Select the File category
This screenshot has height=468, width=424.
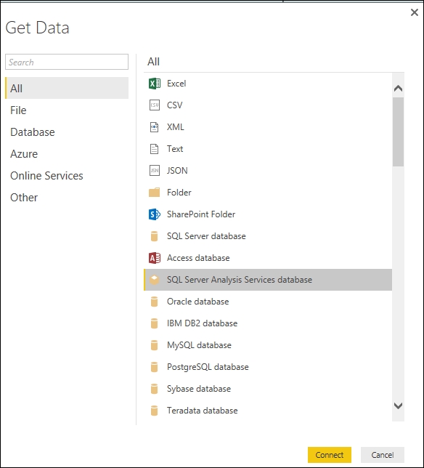[x=67, y=110]
